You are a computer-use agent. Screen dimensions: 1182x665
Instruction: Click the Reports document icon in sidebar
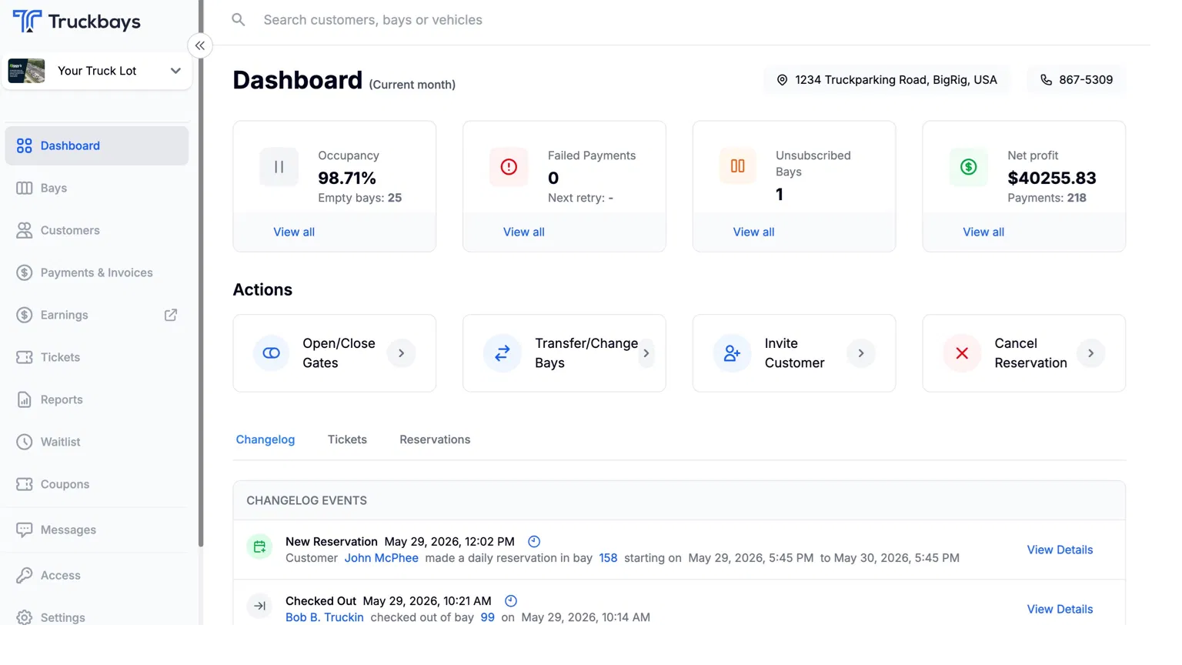tap(25, 399)
